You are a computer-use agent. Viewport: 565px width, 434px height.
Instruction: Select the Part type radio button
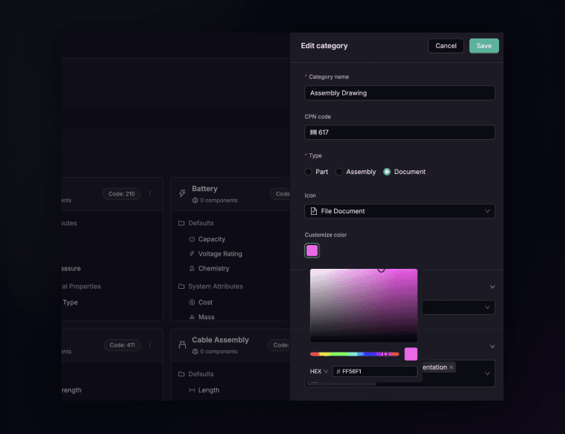(x=309, y=172)
